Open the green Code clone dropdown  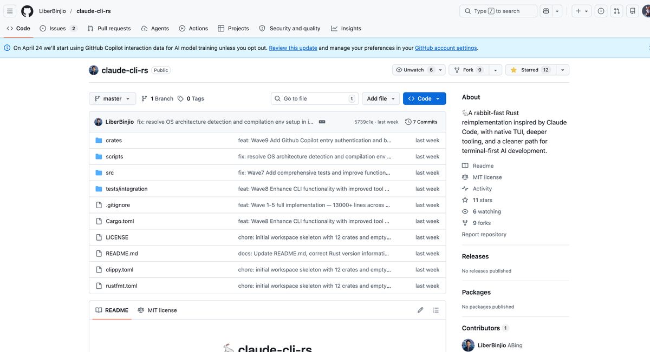(424, 98)
